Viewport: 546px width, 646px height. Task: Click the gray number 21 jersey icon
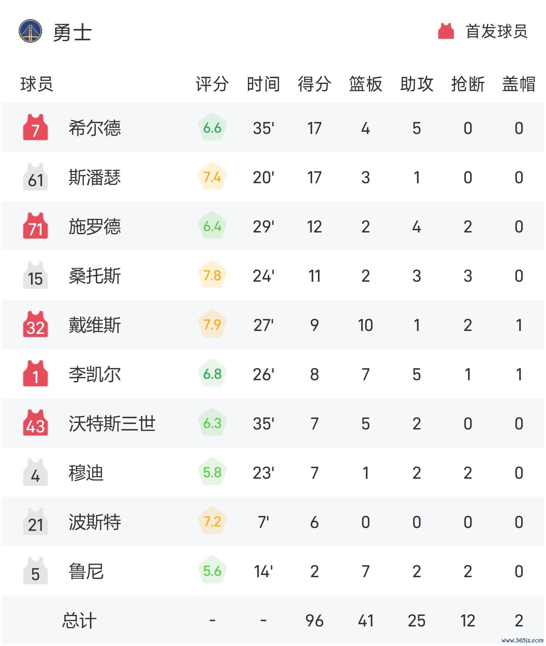pos(35,521)
